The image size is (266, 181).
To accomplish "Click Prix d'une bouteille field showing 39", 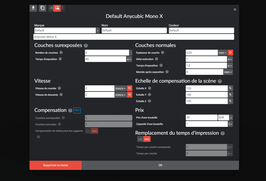I will pyautogui.click(x=202, y=118).
